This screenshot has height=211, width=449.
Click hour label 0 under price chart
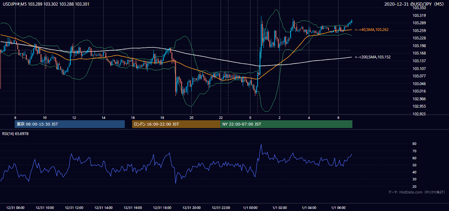[x=250, y=117]
